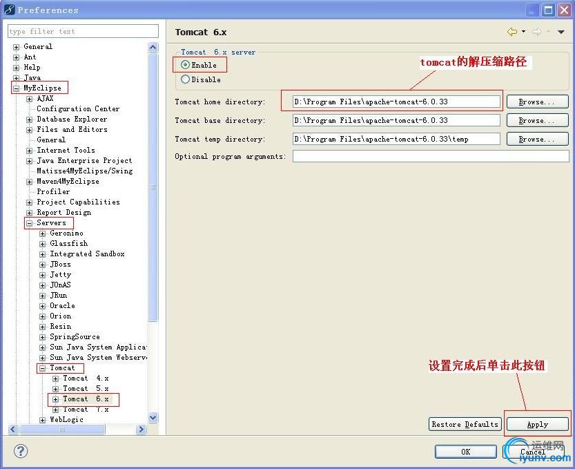Collapse the MyEclipse tree node

(x=16, y=88)
